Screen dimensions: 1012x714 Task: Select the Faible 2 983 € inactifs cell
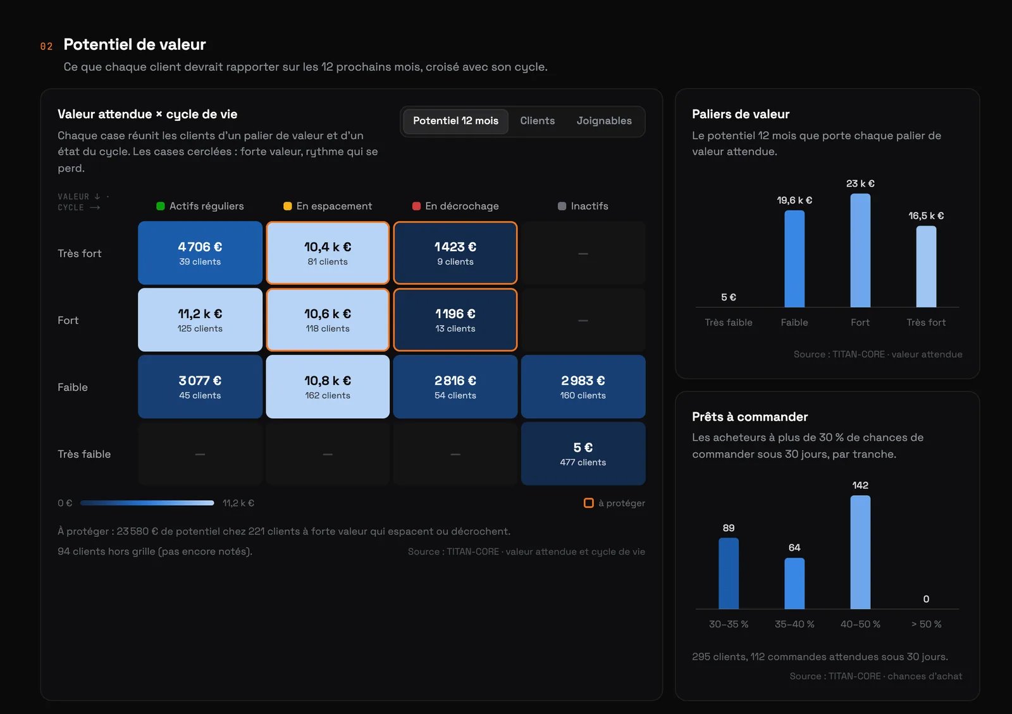[x=583, y=386]
